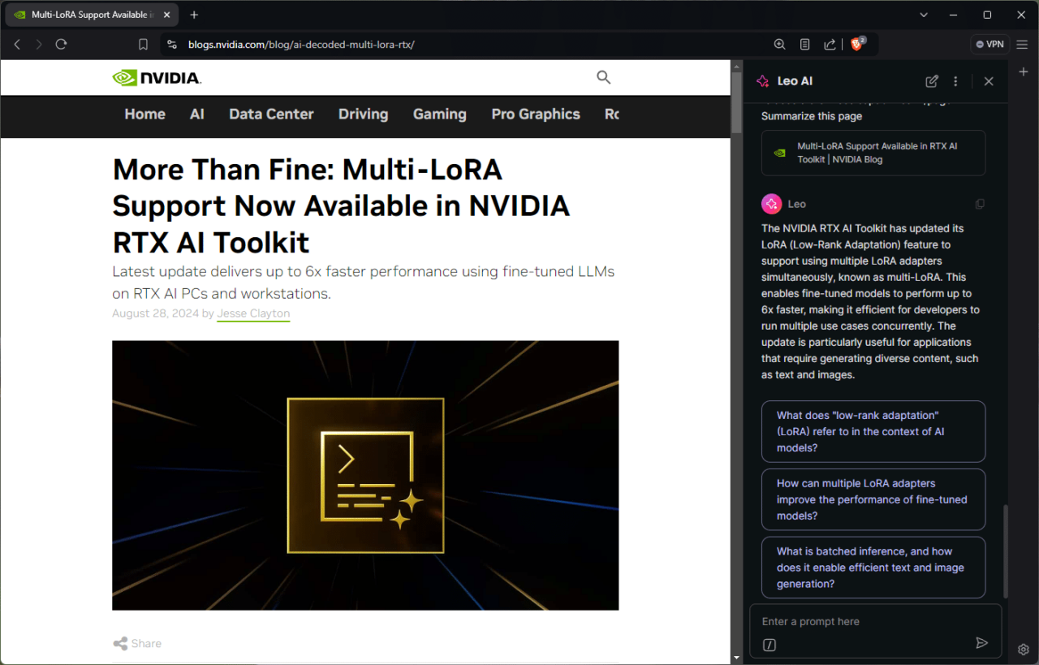
Task: Copy Leo's summary response
Action: tap(980, 204)
